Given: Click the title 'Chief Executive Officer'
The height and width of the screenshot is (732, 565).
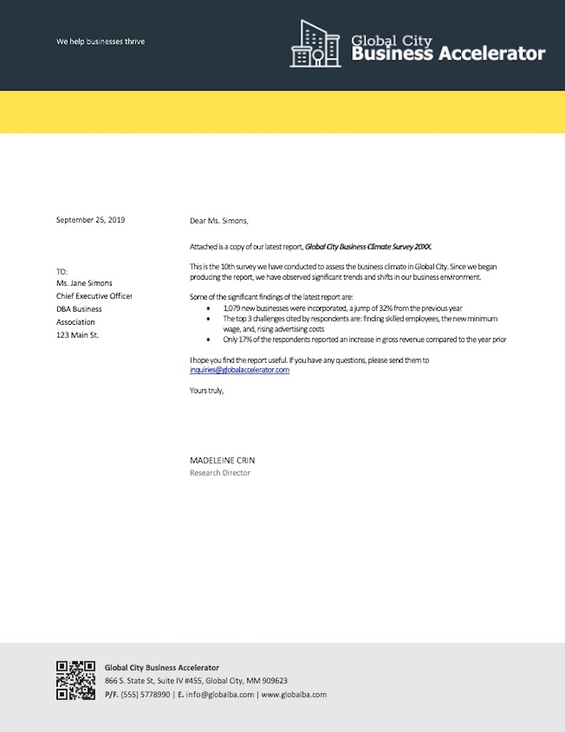Looking at the screenshot, I should tap(94, 296).
